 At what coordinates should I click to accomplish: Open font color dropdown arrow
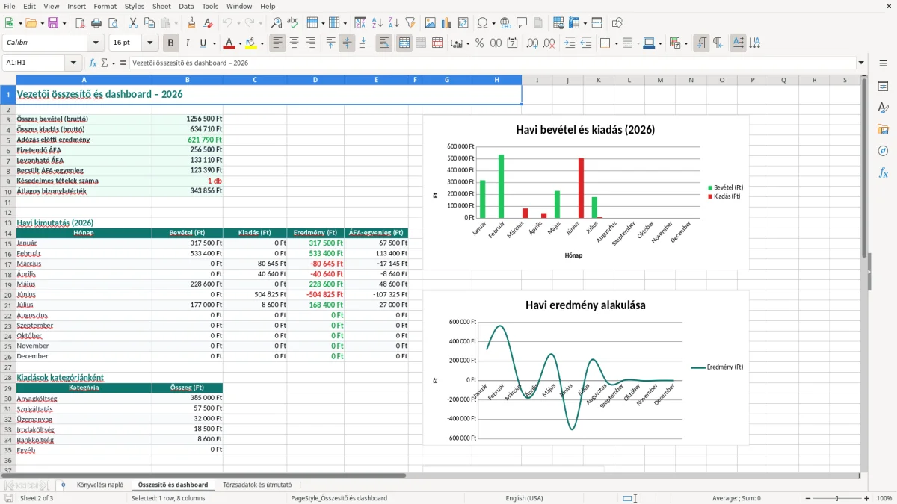(239, 43)
